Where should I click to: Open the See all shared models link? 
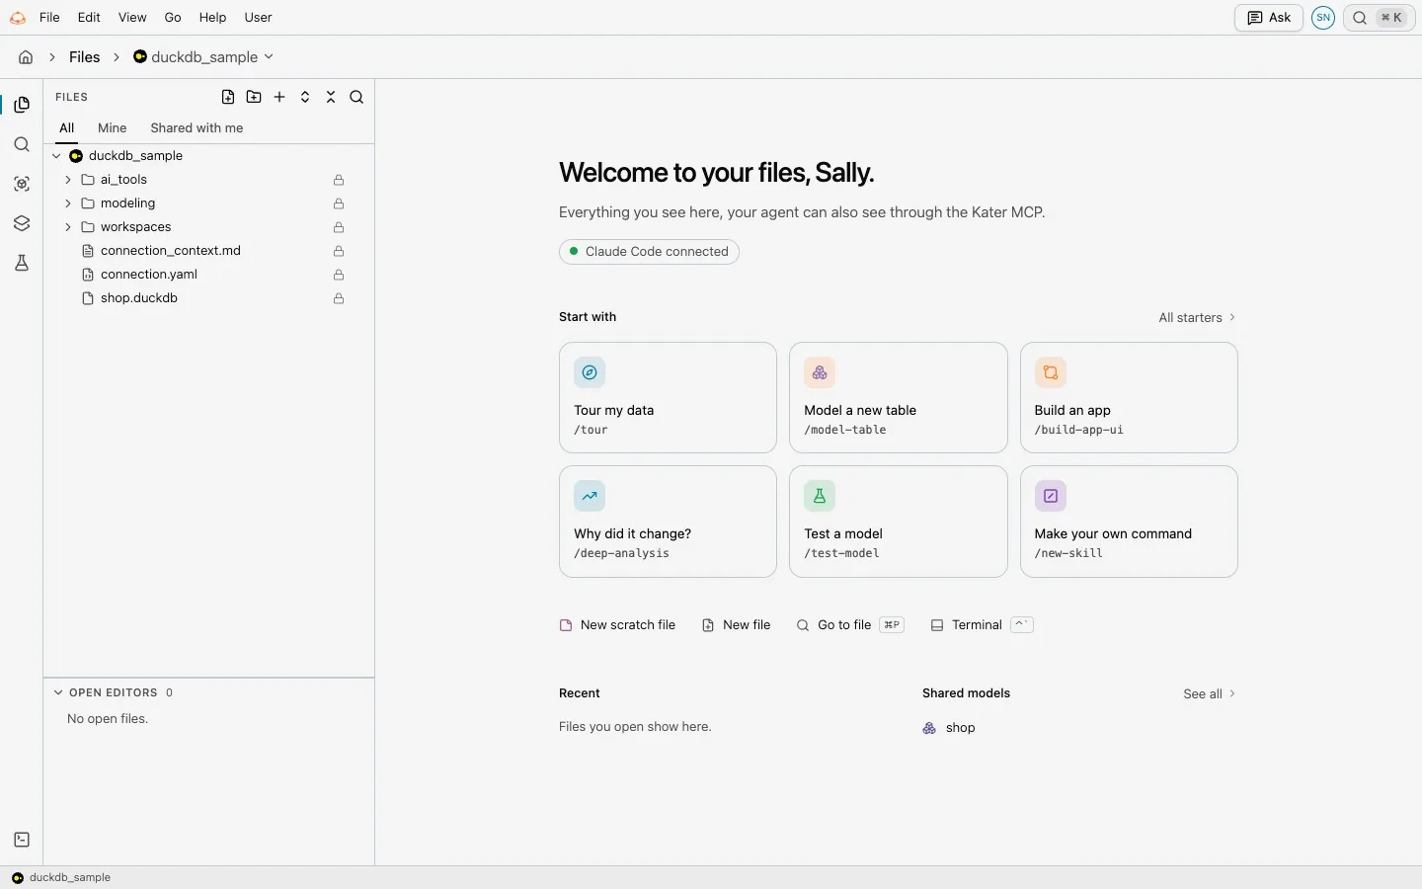pyautogui.click(x=1210, y=693)
